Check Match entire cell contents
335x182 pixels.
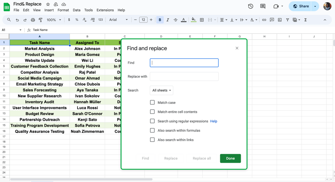click(152, 112)
